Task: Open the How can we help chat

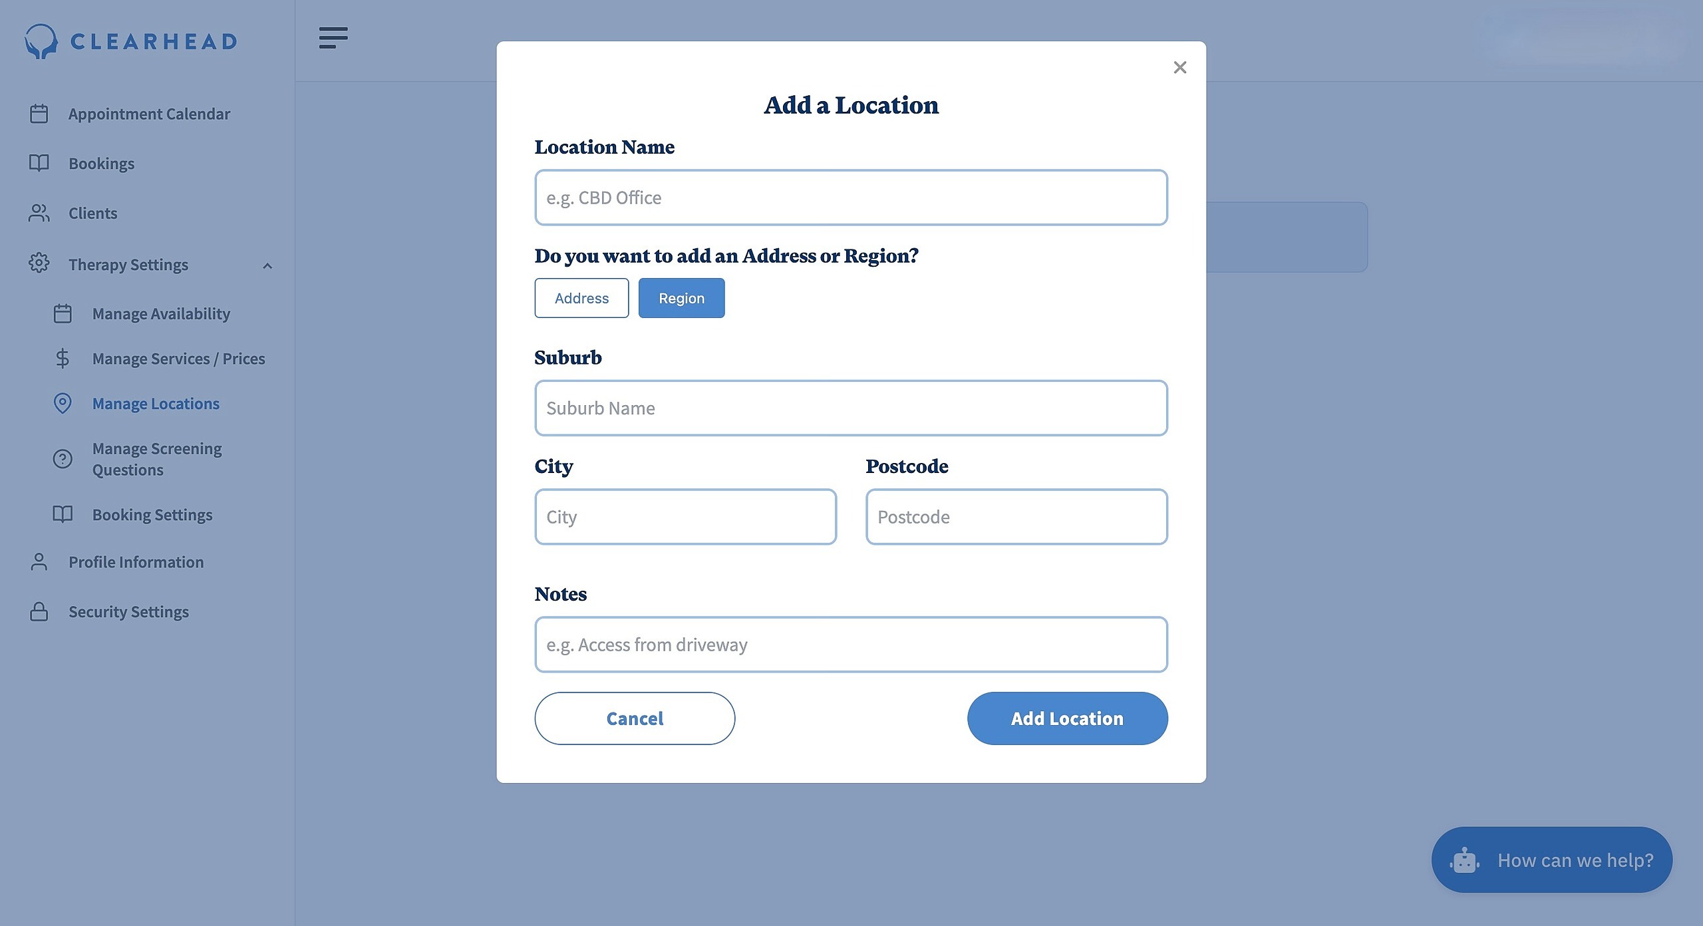Action: (1551, 859)
